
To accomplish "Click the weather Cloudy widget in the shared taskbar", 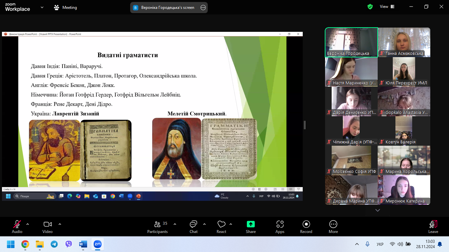I will tap(222, 196).
